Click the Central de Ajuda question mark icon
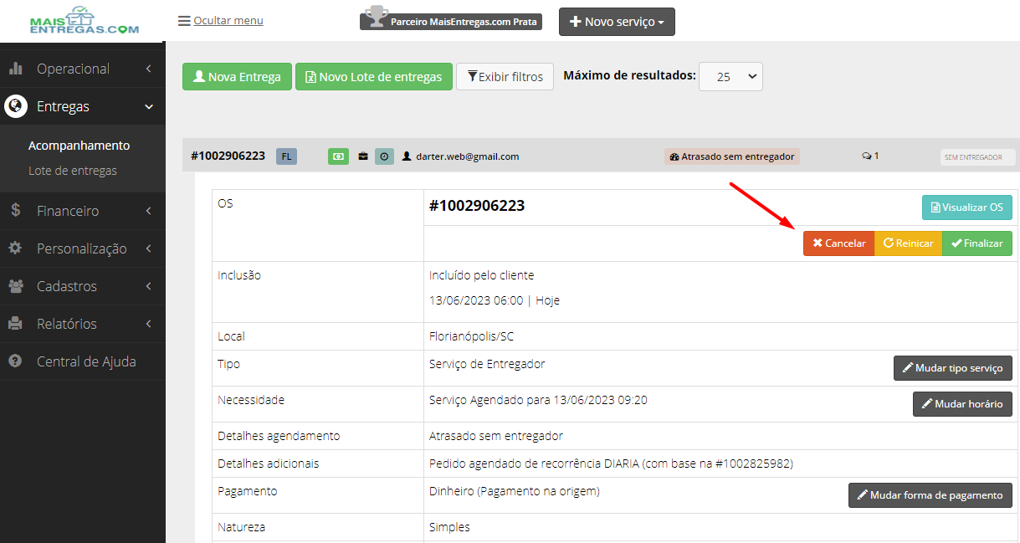 (15, 361)
